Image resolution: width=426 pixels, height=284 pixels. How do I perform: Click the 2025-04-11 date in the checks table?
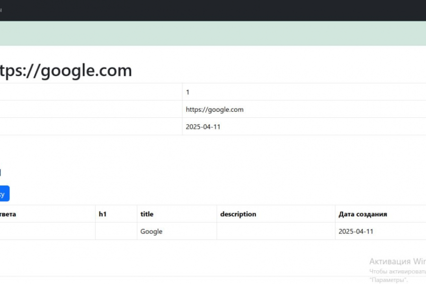click(355, 231)
